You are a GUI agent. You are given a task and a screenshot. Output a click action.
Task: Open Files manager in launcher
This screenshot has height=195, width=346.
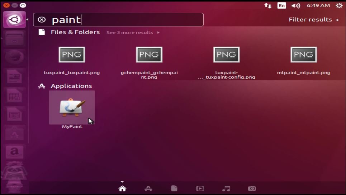tap(15, 39)
